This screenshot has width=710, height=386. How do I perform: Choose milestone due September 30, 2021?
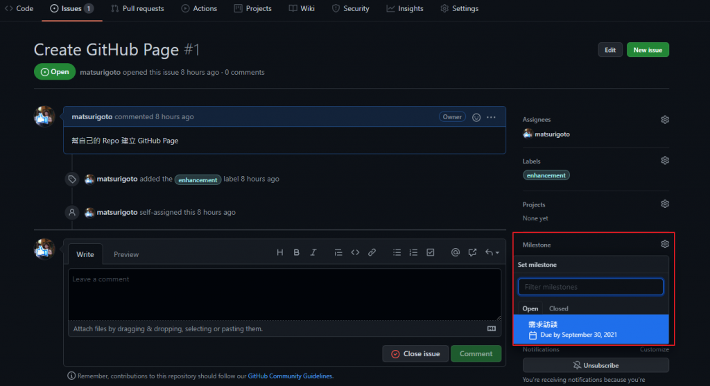[x=591, y=329]
